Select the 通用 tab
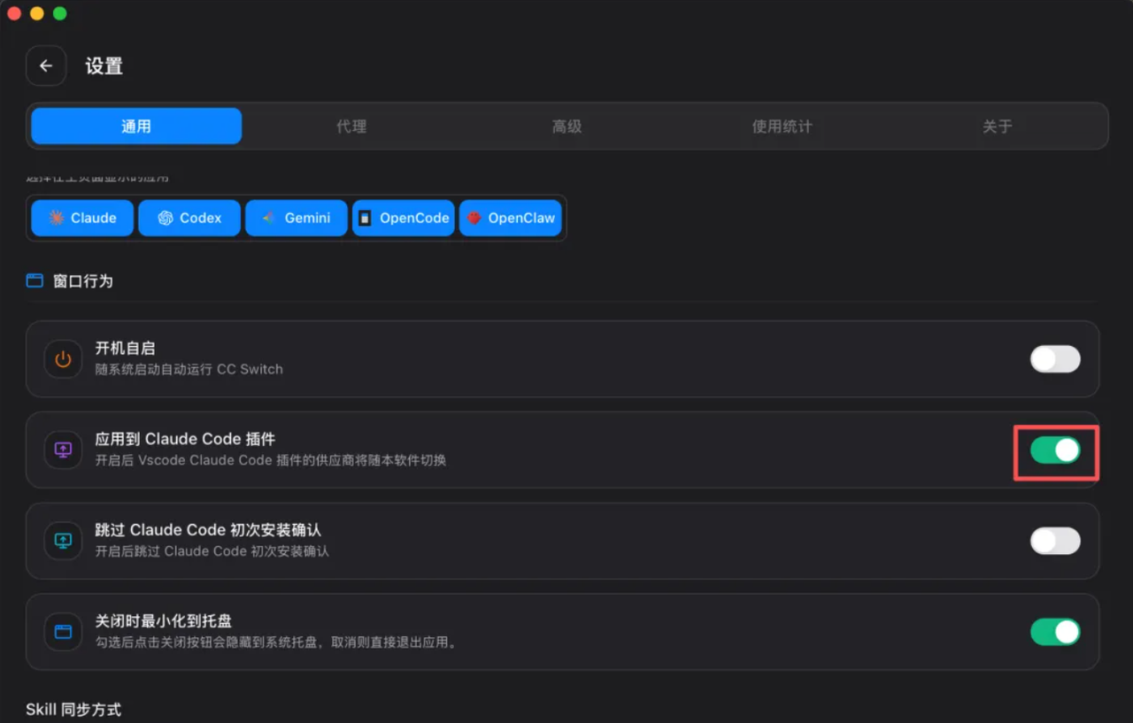This screenshot has width=1133, height=723. (136, 126)
